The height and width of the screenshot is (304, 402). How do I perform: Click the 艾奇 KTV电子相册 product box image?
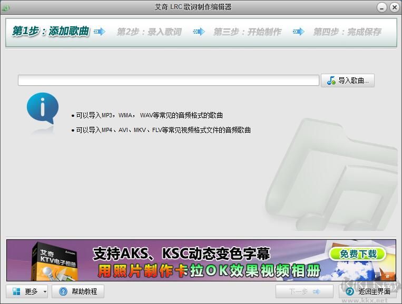coord(53,261)
